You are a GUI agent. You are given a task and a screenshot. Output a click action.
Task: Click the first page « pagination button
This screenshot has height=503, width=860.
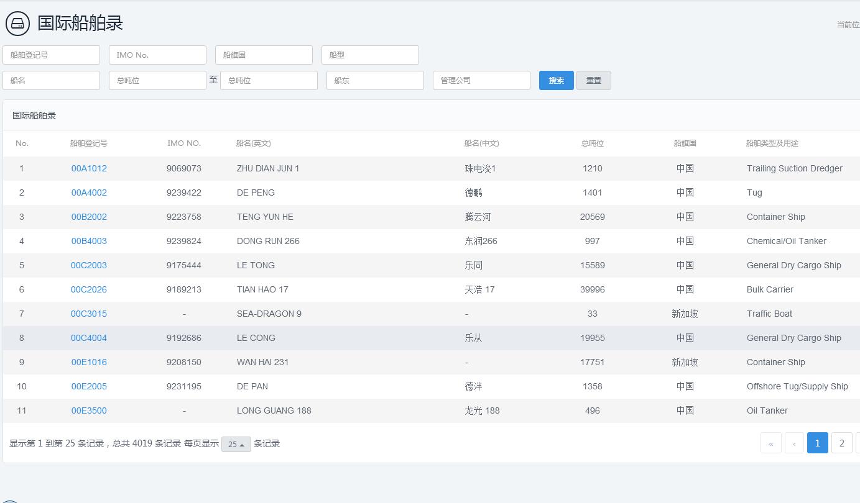pos(770,443)
